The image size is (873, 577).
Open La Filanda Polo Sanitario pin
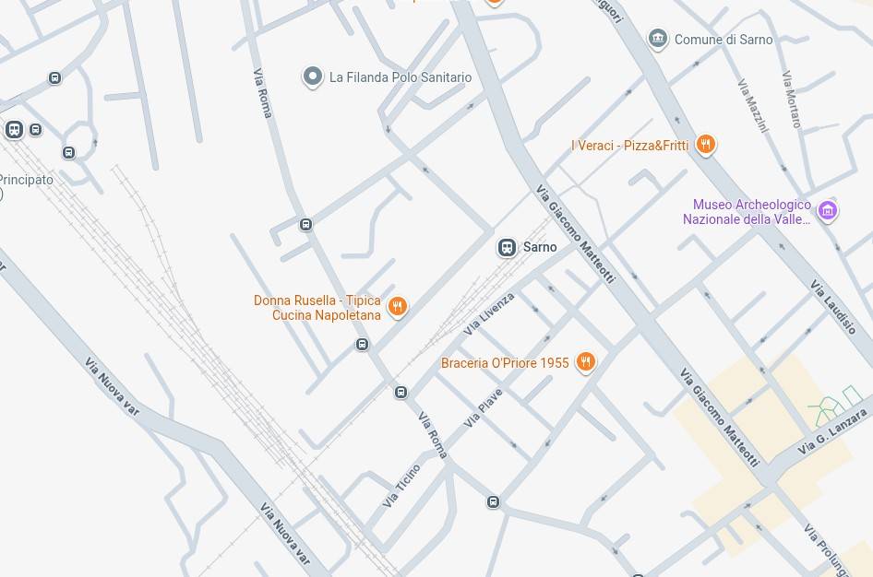[x=312, y=77]
